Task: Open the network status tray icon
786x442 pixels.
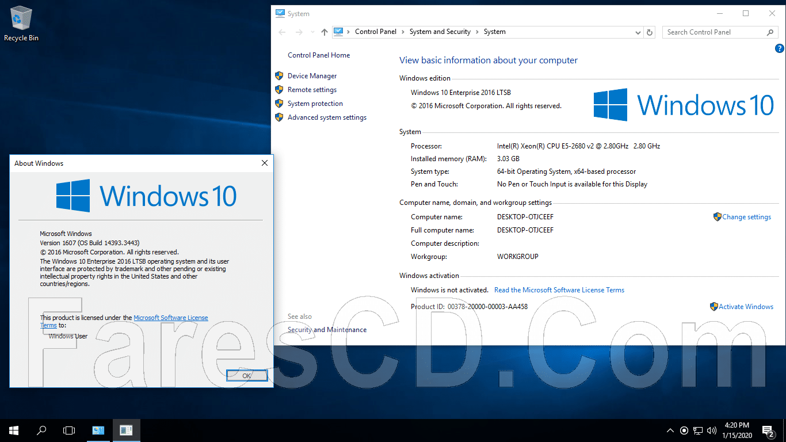Action: click(698, 430)
